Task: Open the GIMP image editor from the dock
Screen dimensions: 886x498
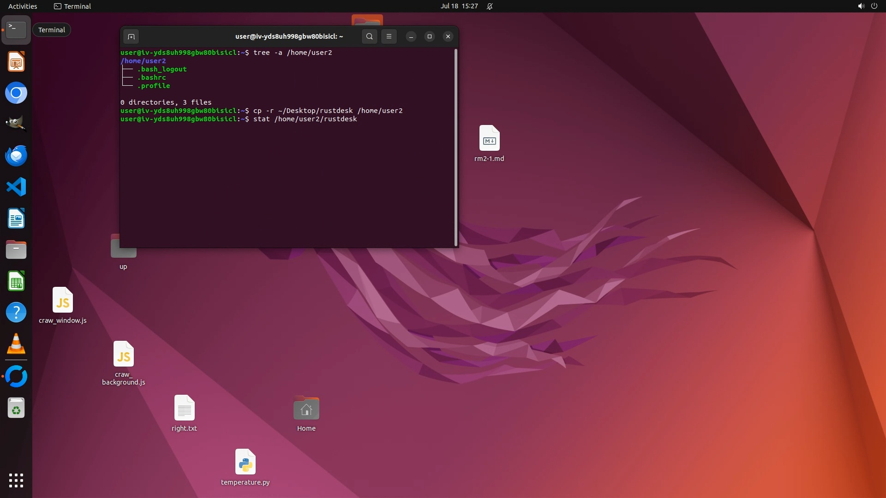Action: coord(16,124)
